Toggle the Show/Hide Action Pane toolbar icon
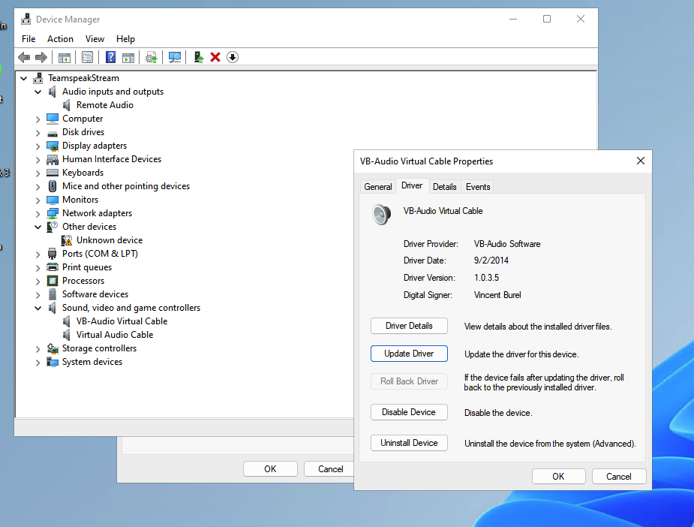Viewport: 694px width, 527px height. coord(128,57)
